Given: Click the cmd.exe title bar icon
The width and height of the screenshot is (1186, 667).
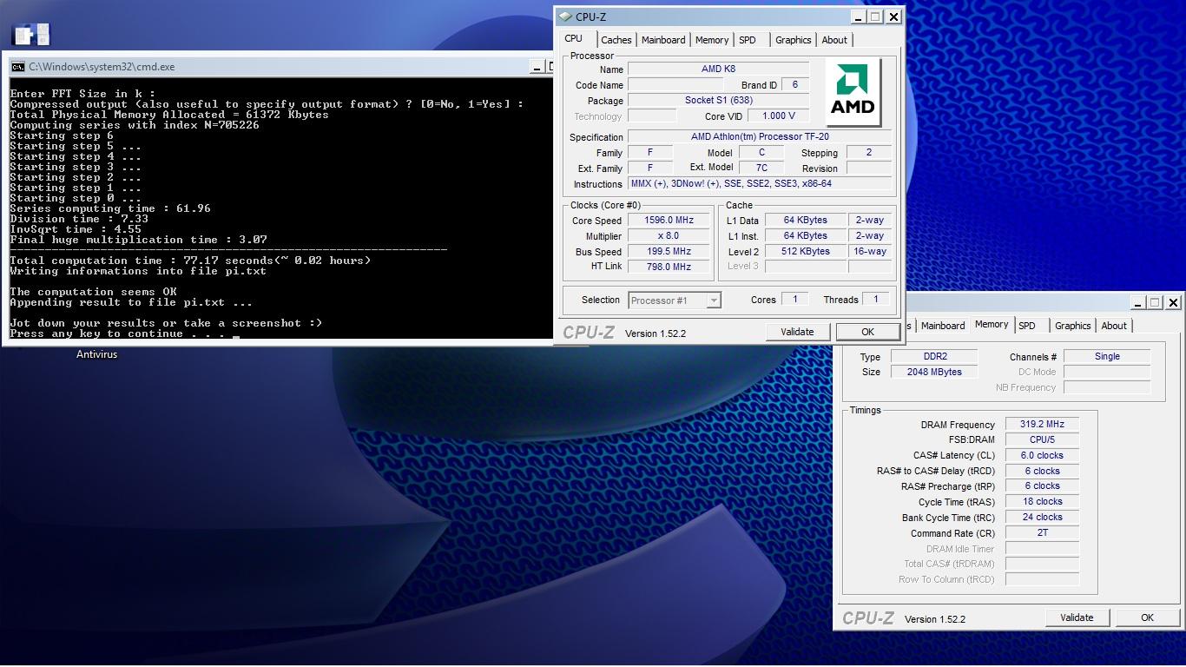Looking at the screenshot, I should coord(17,67).
